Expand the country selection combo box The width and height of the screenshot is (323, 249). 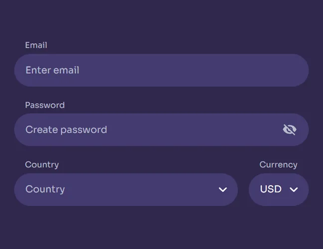(126, 189)
